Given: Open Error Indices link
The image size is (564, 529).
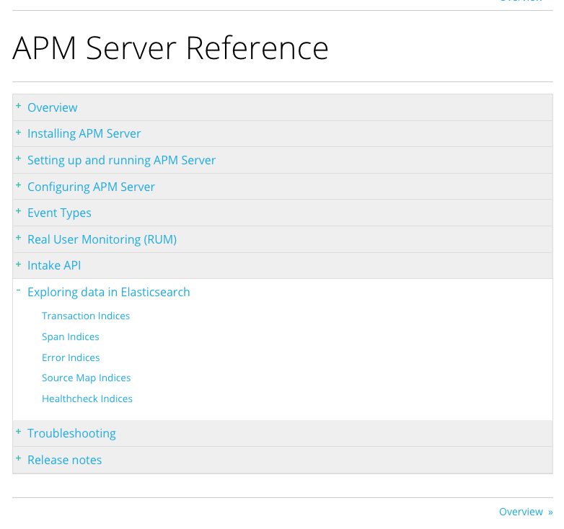Looking at the screenshot, I should [x=71, y=357].
